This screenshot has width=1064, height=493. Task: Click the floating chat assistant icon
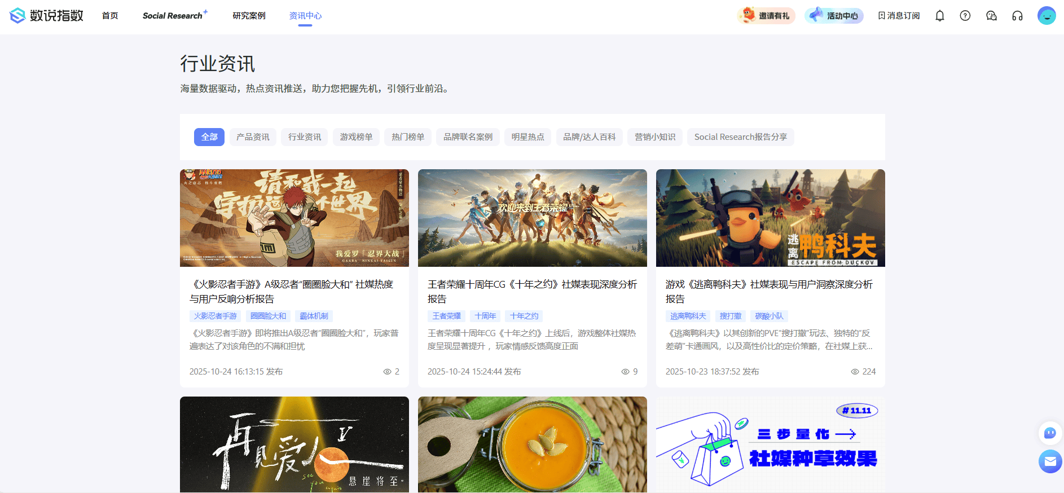[x=1050, y=433]
